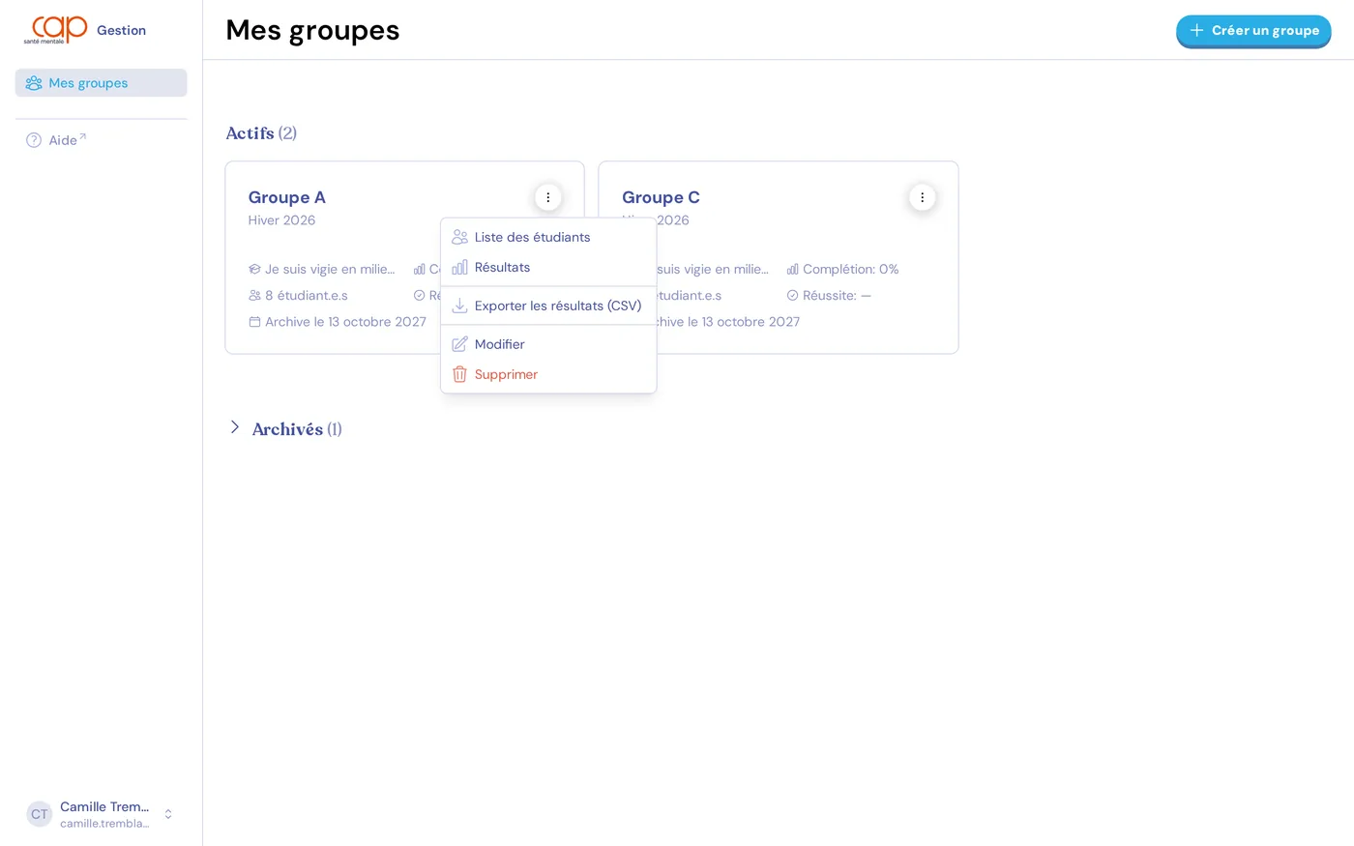
Task: Choose Résultats from the context menu
Action: (548, 268)
